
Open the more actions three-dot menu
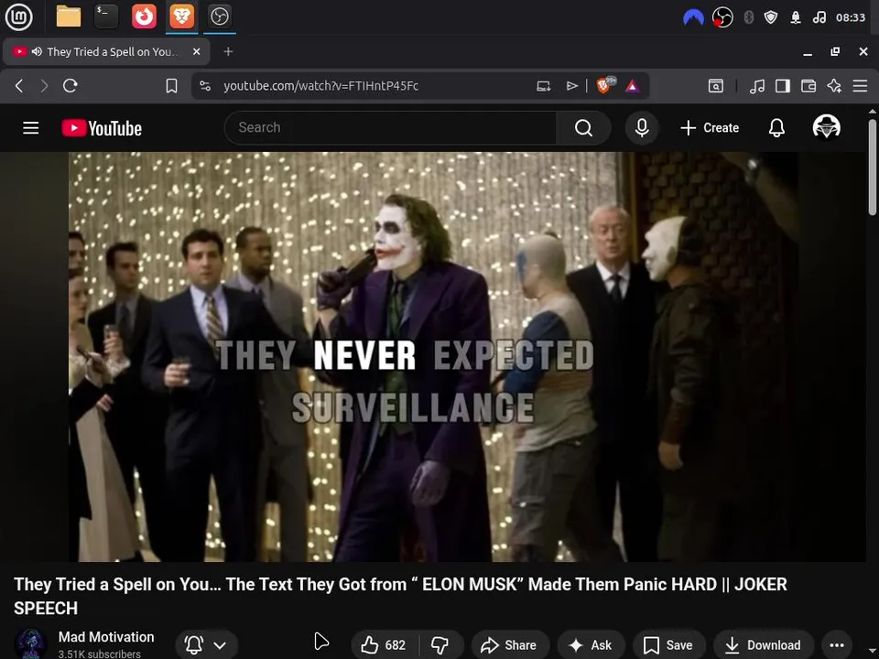[x=836, y=645]
